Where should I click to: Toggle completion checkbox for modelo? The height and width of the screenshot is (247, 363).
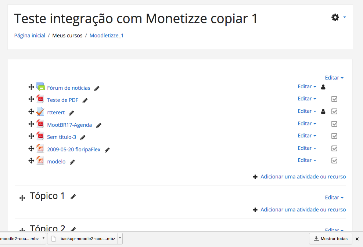click(334, 161)
